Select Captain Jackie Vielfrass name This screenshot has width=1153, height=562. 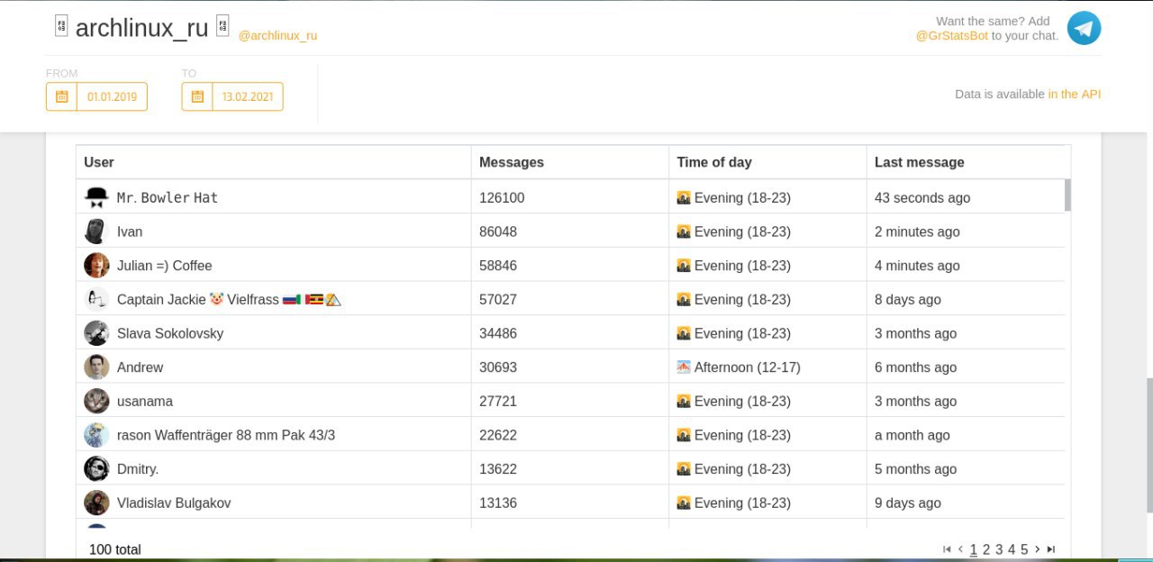(229, 299)
